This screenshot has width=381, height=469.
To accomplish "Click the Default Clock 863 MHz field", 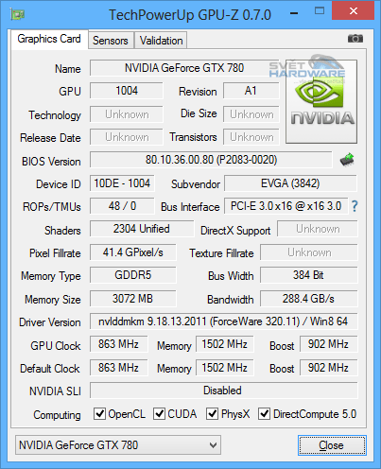I will point(118,368).
